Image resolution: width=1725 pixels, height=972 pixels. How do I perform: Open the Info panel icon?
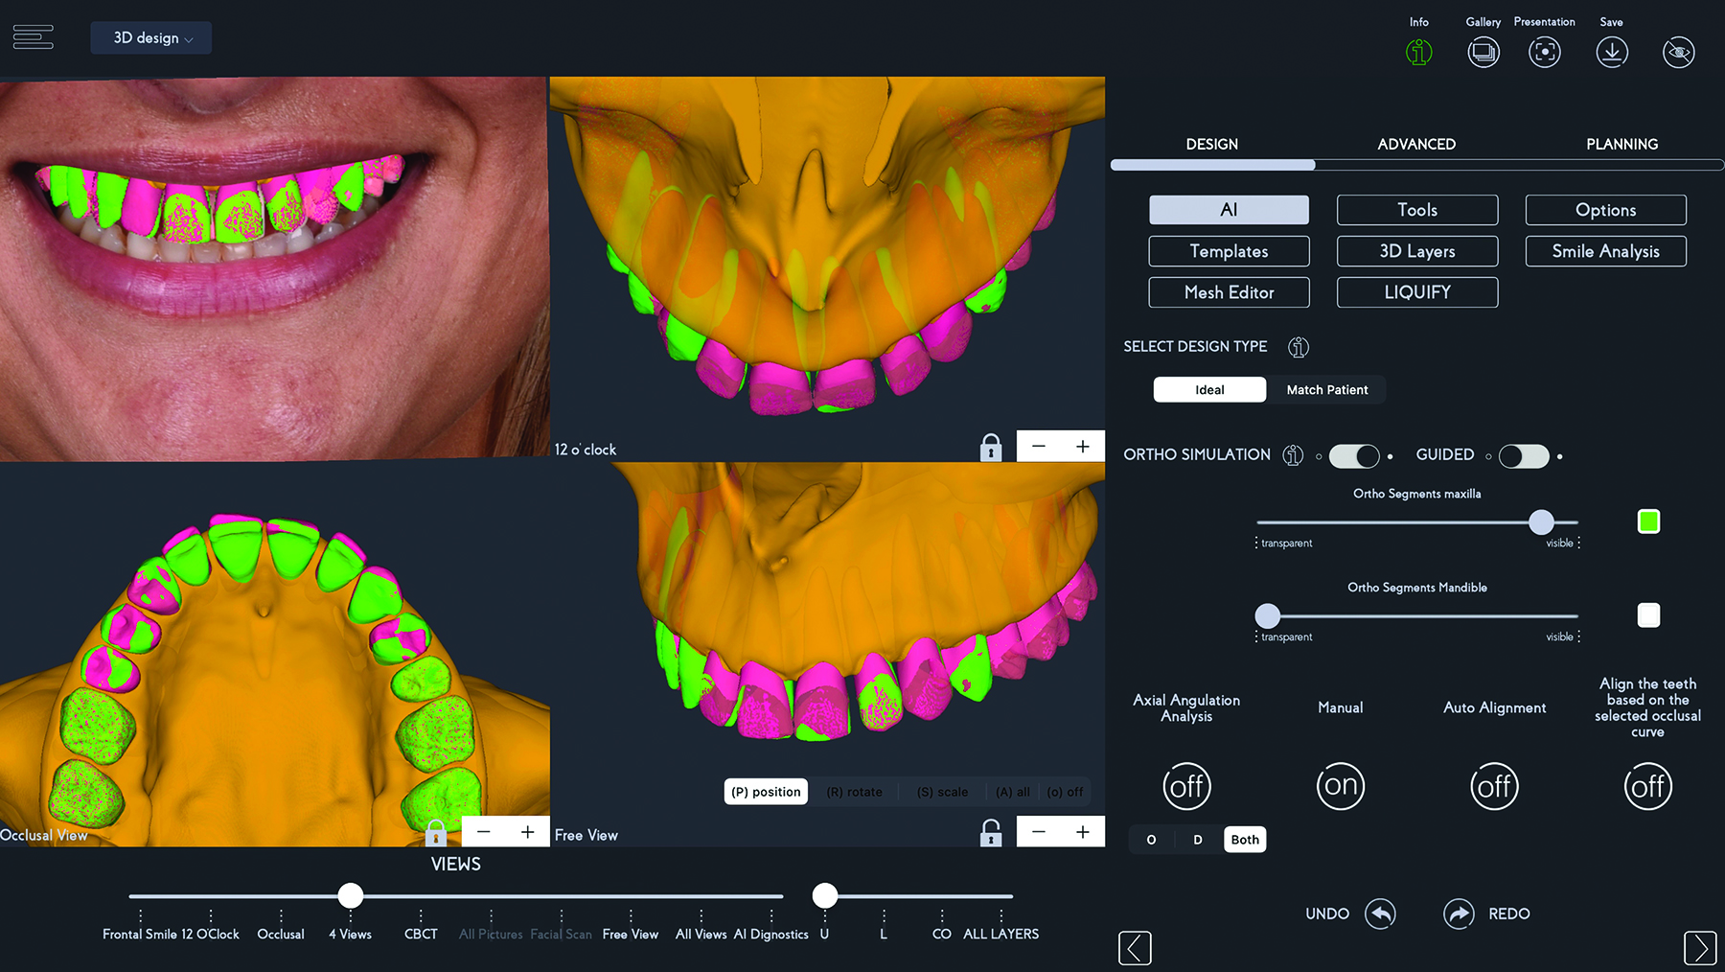point(1418,52)
